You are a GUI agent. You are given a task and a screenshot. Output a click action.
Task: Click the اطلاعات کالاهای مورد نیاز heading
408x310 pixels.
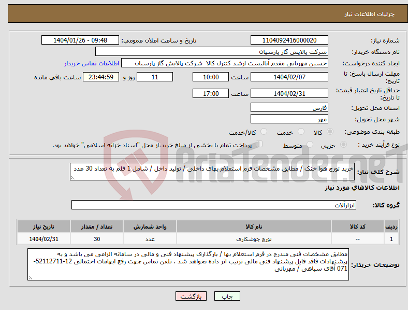click(x=362, y=188)
